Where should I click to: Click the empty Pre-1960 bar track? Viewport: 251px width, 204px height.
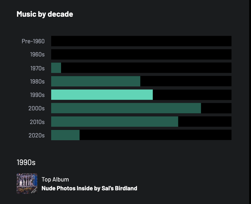[141, 41]
